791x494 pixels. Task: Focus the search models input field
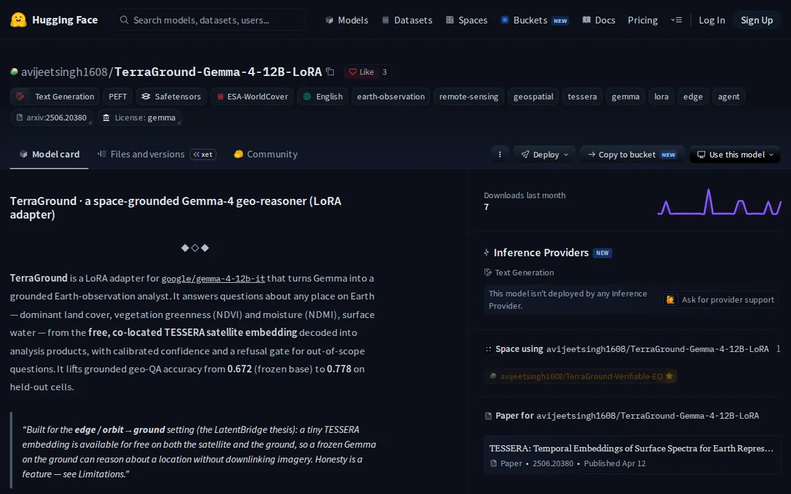click(x=209, y=20)
